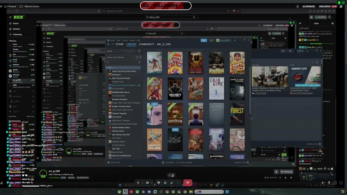Mute the microphone in call toolbar

(x=138, y=183)
